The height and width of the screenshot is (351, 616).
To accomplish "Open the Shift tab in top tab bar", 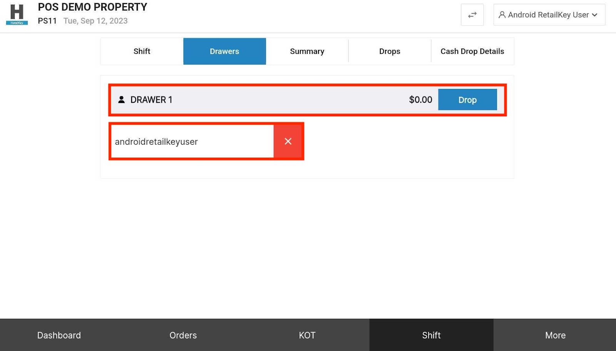I will 142,51.
